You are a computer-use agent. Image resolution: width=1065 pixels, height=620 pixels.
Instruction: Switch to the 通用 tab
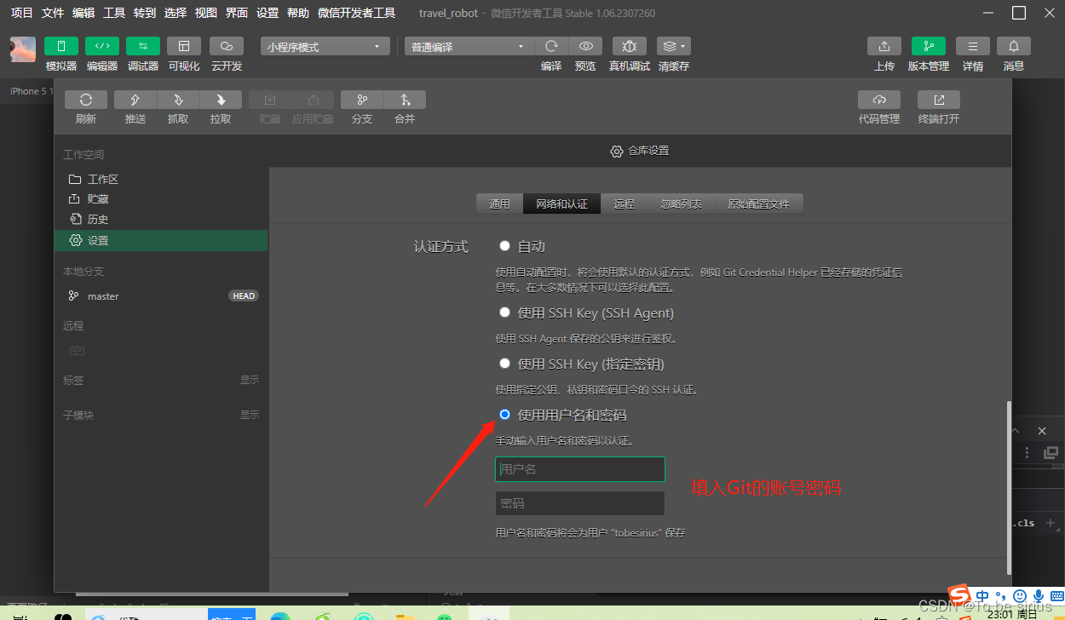[x=499, y=204]
